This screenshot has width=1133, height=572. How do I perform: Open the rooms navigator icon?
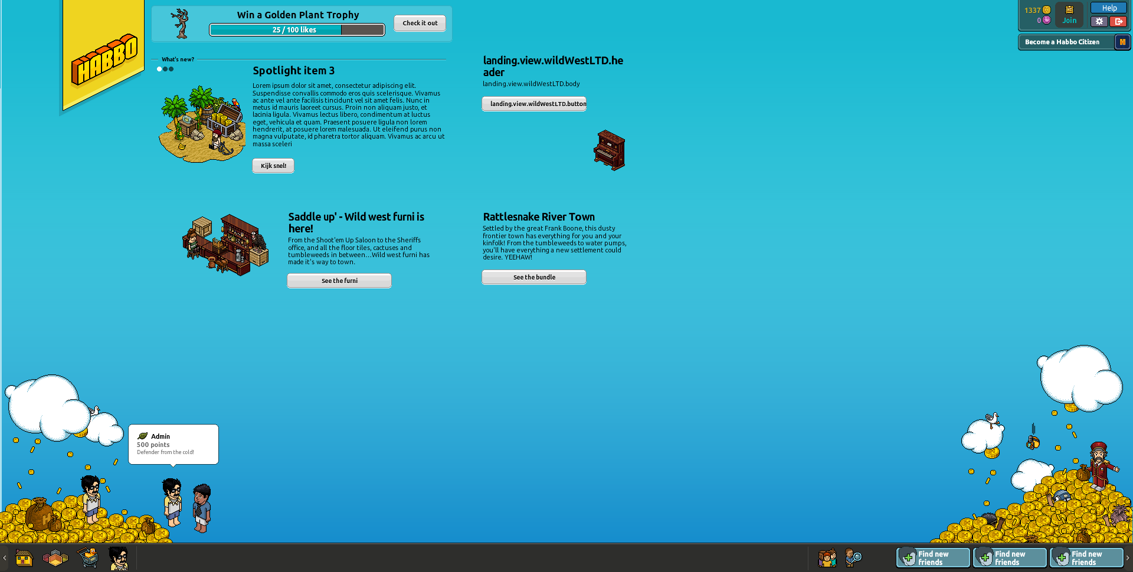(55, 558)
